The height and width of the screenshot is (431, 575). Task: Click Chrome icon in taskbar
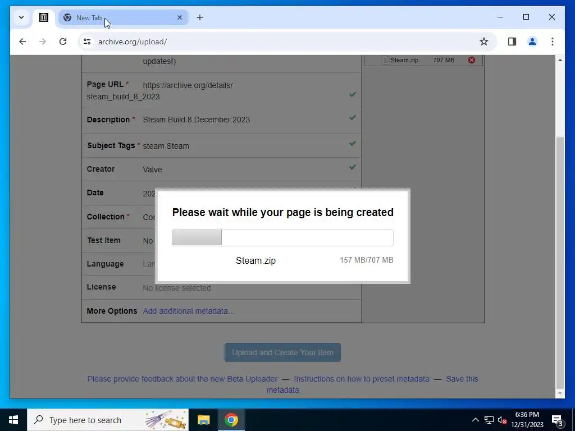click(x=231, y=420)
